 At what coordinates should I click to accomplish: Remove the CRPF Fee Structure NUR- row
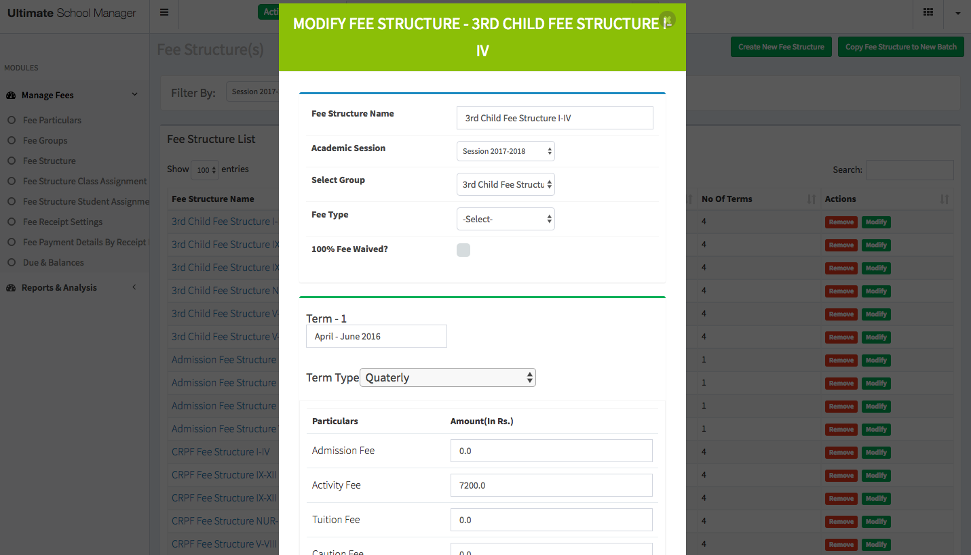841,522
